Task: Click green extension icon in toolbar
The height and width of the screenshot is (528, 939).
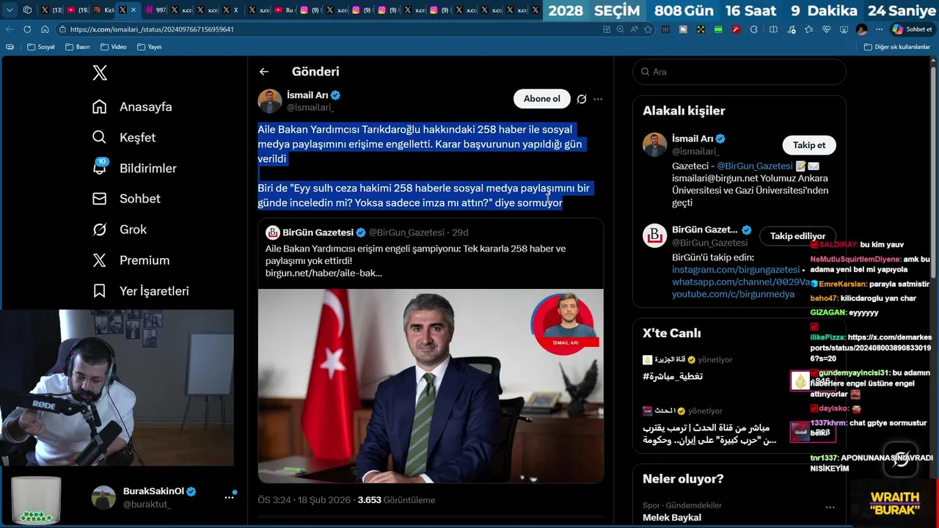Action: pos(718,29)
